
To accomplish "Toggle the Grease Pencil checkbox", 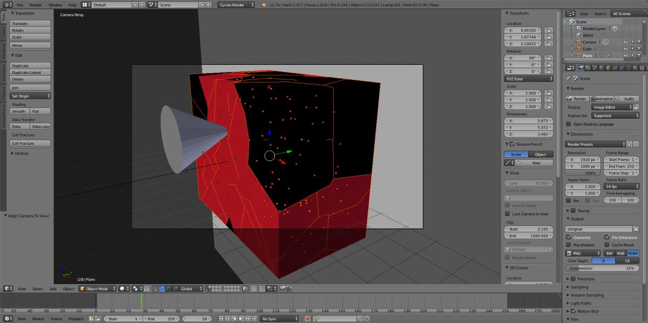I will coord(511,144).
